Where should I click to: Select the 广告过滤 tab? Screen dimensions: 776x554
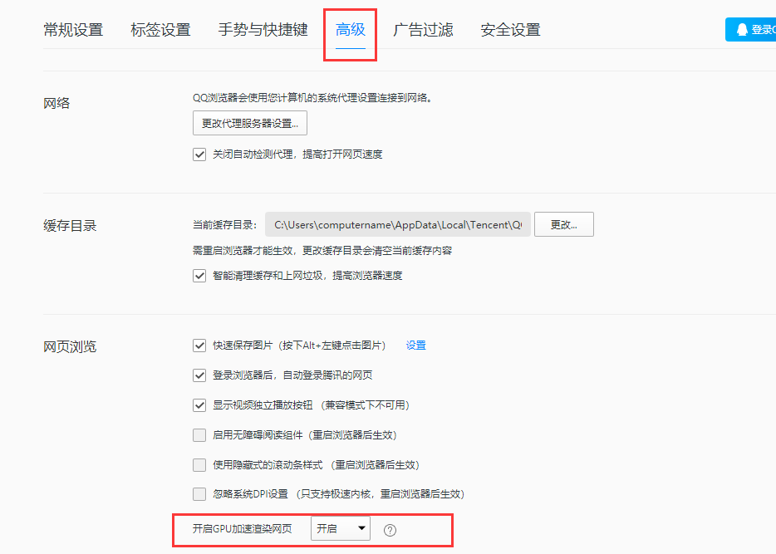(423, 30)
